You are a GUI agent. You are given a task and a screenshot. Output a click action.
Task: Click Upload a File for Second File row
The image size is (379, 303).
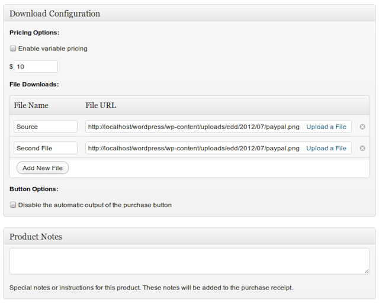(x=326, y=148)
